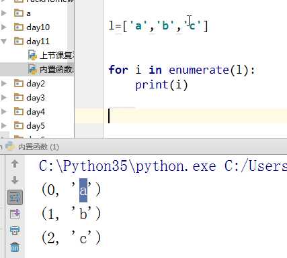Select the day10 folder label

38,27
